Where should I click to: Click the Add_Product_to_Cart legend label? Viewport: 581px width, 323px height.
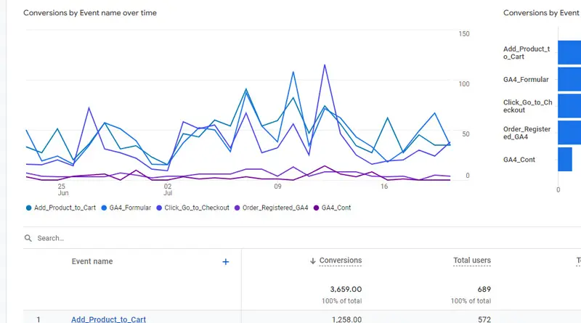point(65,208)
